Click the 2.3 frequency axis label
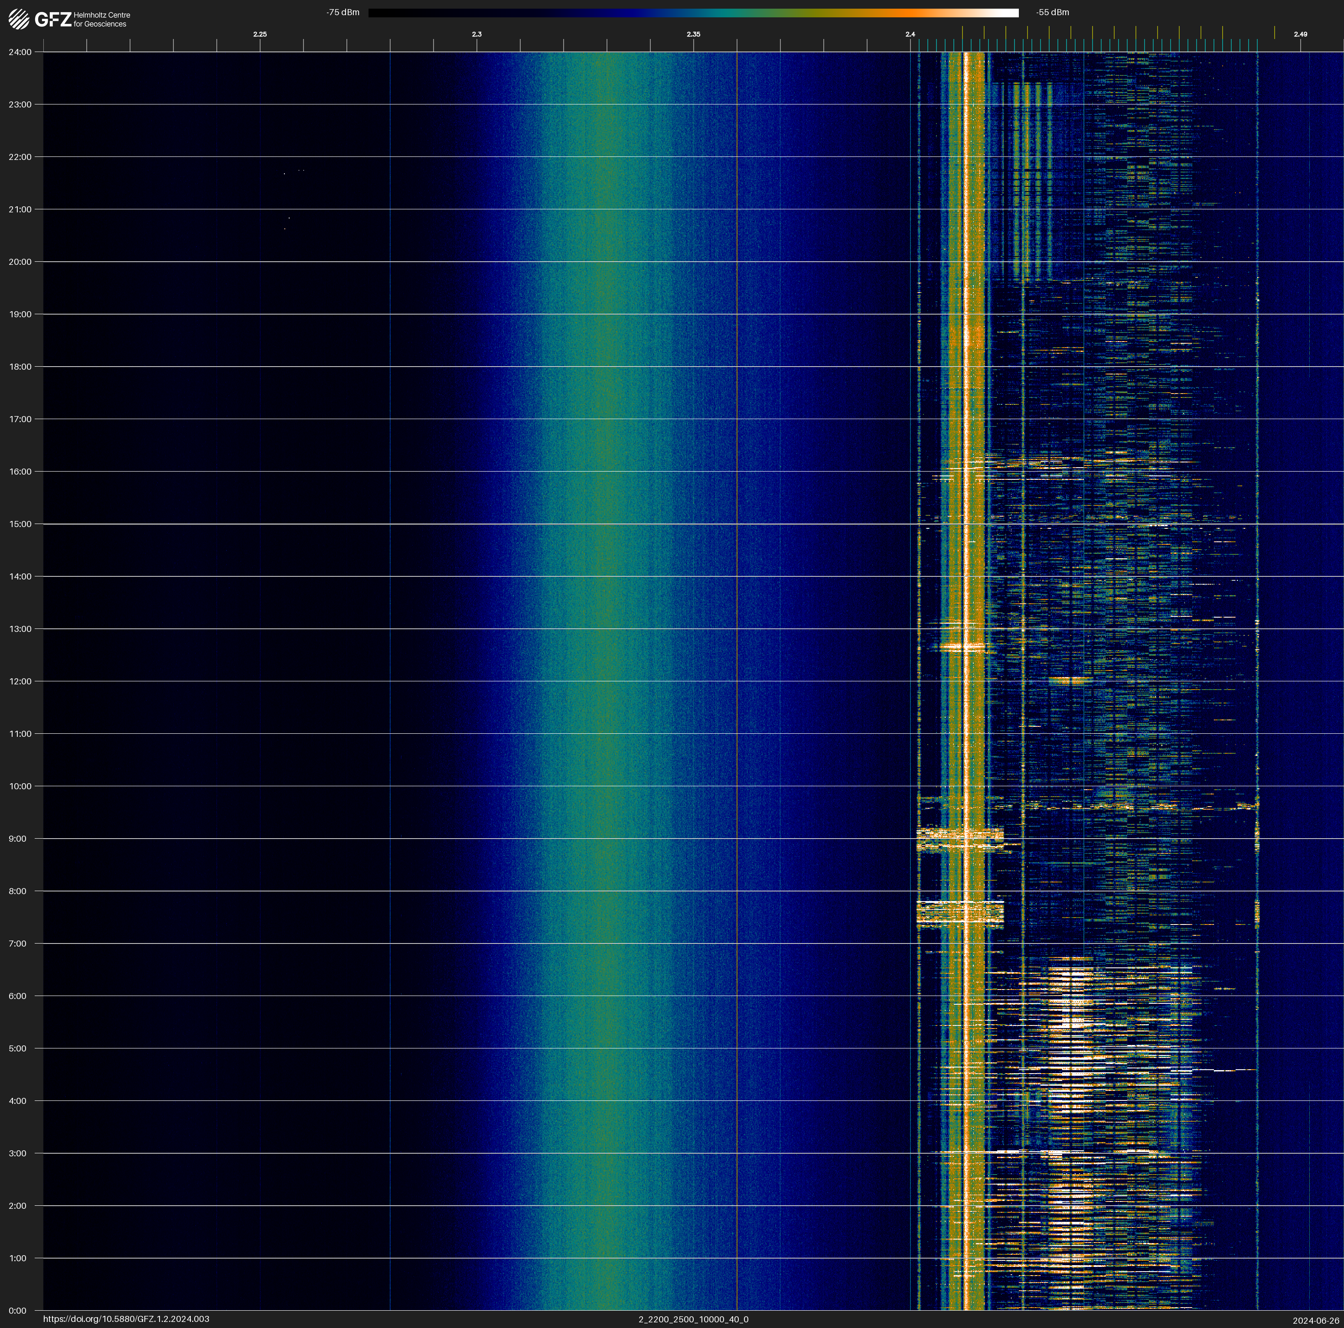 476,34
